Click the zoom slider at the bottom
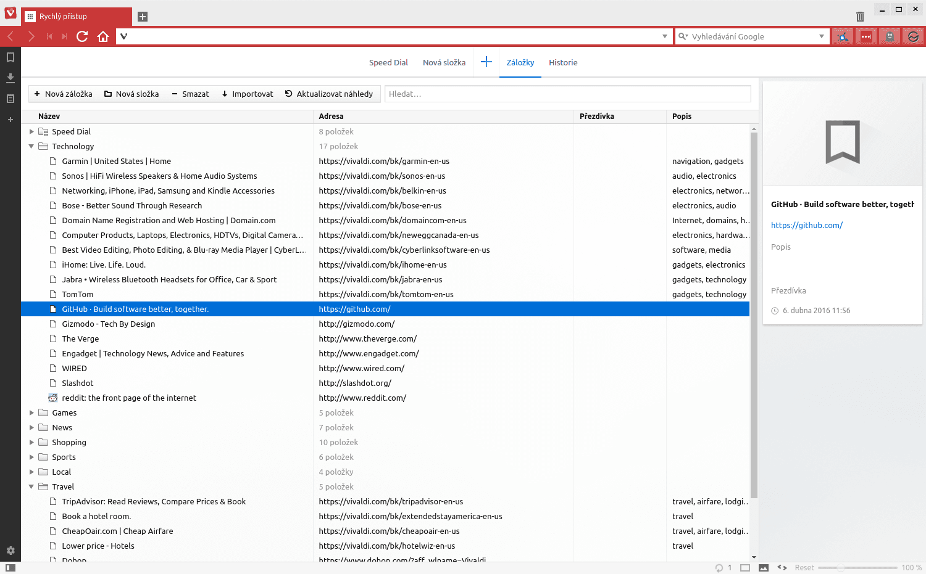926x574 pixels. pos(840,567)
